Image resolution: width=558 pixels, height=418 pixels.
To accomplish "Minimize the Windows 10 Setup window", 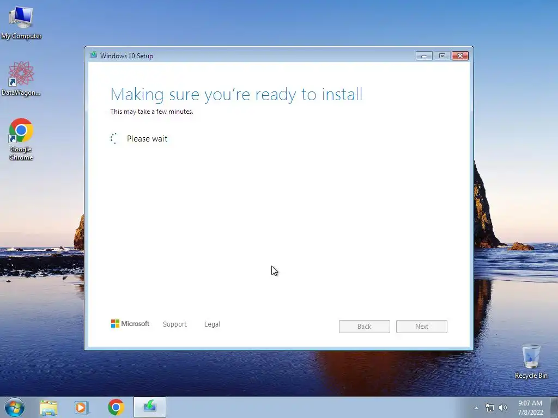I will click(x=424, y=56).
